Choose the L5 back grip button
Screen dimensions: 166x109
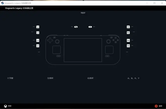pyautogui.click(x=38, y=46)
